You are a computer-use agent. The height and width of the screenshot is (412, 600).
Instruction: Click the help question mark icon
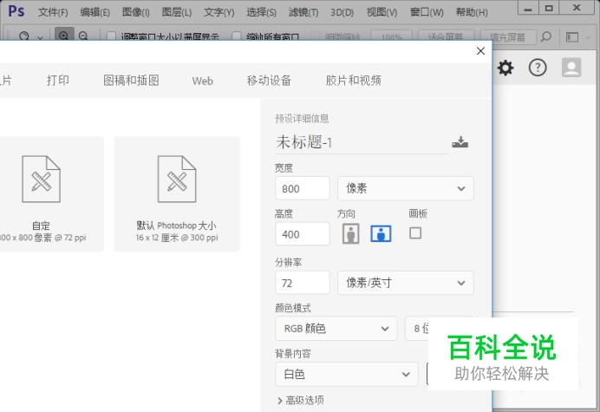(x=538, y=68)
